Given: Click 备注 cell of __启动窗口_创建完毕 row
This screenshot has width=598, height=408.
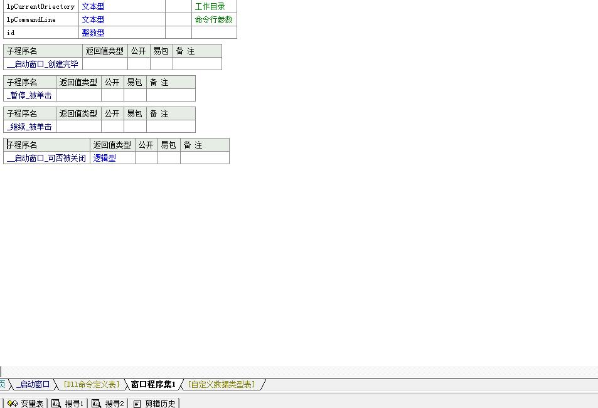Looking at the screenshot, I should coord(197,64).
